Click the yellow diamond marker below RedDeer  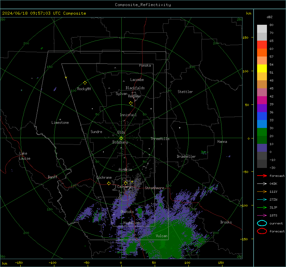(x=131, y=103)
